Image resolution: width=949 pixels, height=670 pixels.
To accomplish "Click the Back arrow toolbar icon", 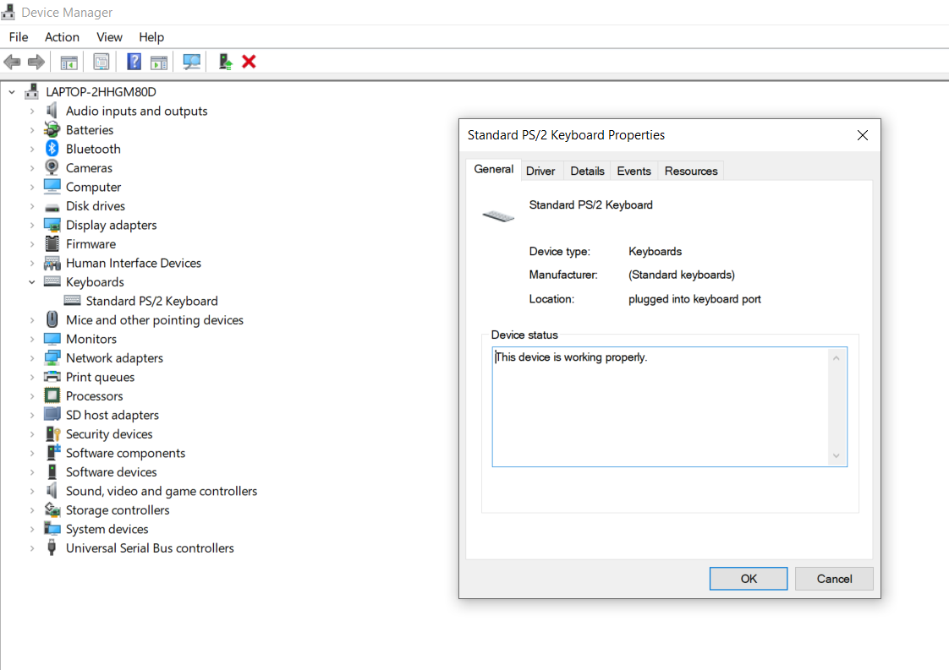I will tap(12, 62).
